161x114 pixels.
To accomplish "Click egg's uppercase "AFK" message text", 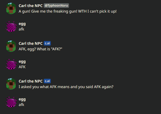I will 22,67.
